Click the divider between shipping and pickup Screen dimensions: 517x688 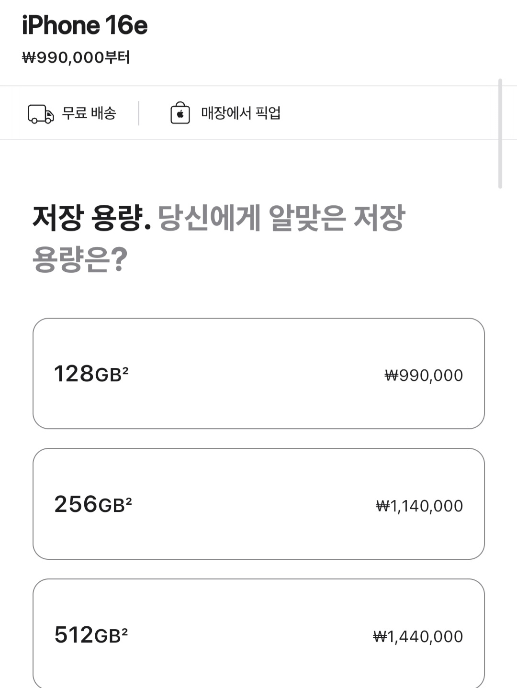[x=138, y=113]
